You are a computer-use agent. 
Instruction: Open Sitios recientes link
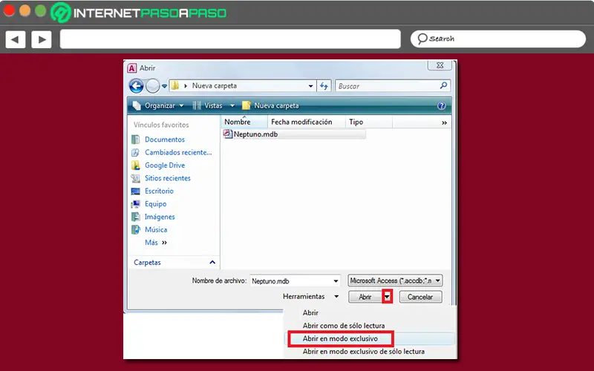pyautogui.click(x=168, y=178)
